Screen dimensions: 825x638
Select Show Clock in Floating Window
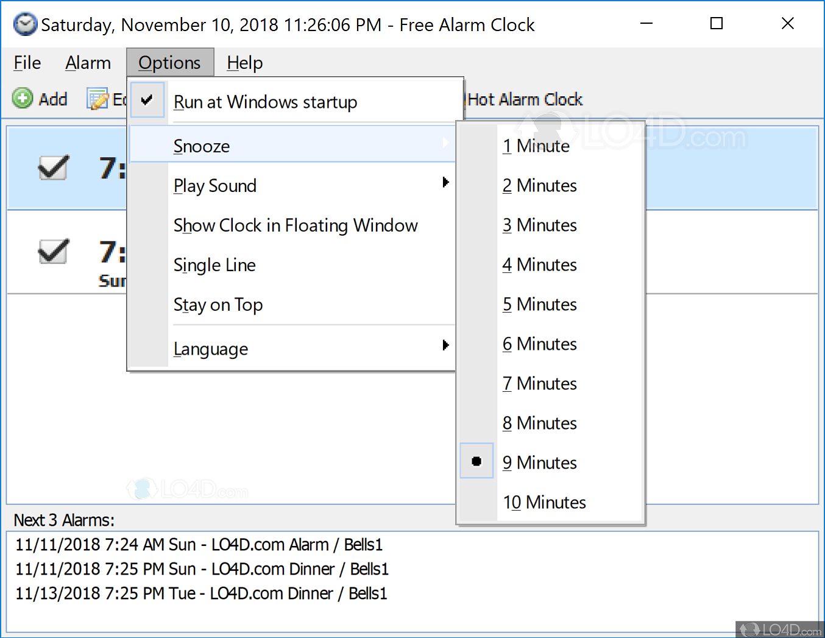296,225
